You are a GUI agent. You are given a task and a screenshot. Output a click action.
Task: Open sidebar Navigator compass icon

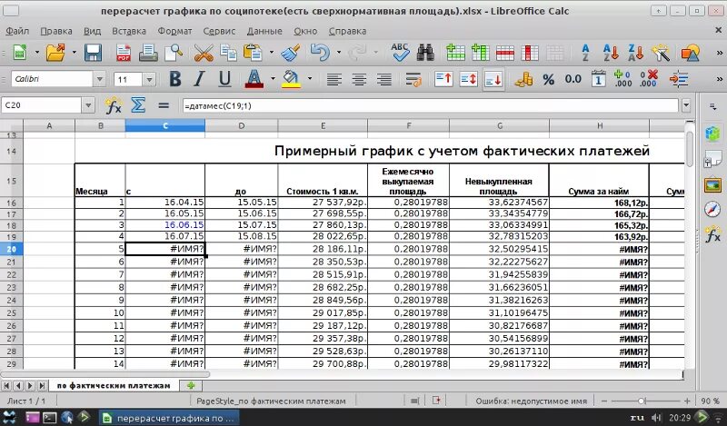pos(712,209)
